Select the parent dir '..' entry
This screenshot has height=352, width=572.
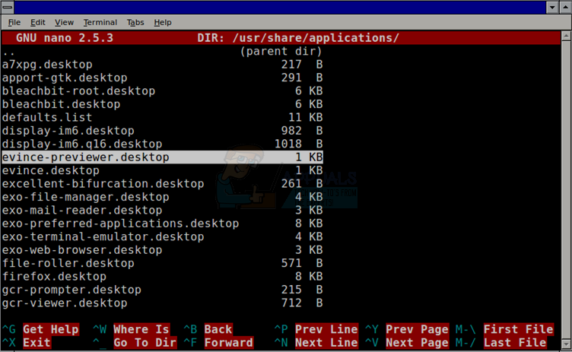(162, 51)
